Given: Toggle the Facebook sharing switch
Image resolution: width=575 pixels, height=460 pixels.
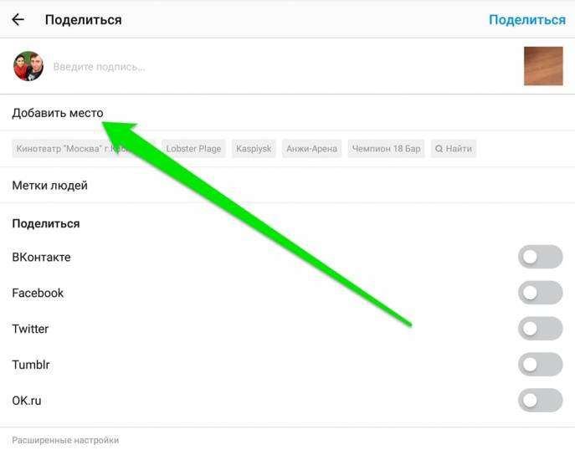Looking at the screenshot, I should (x=540, y=293).
